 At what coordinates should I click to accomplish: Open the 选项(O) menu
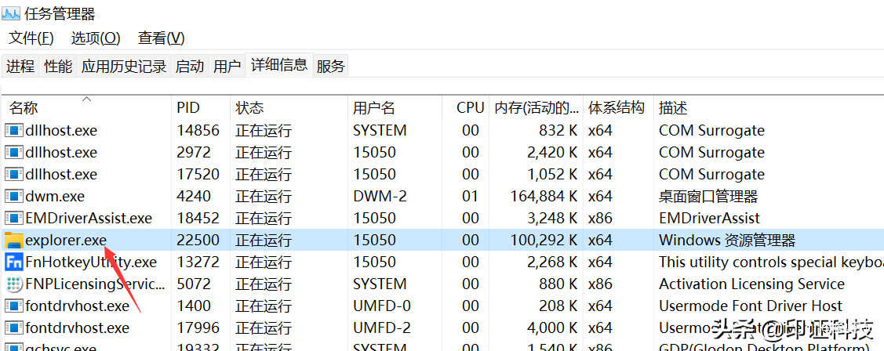click(x=96, y=38)
